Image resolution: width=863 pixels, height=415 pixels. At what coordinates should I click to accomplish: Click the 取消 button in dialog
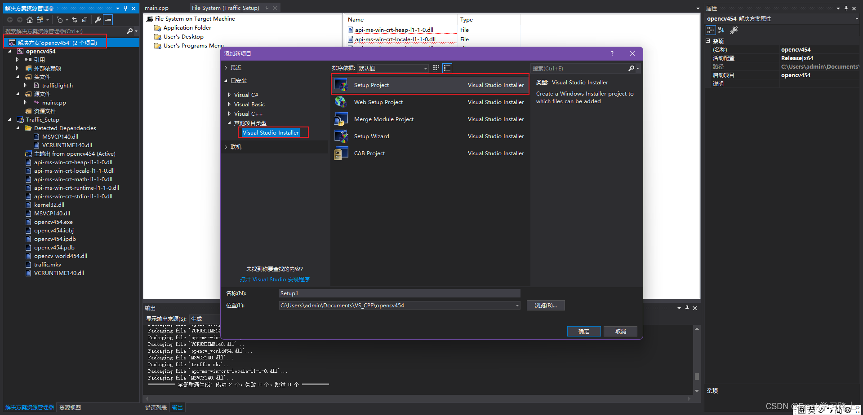[620, 331]
